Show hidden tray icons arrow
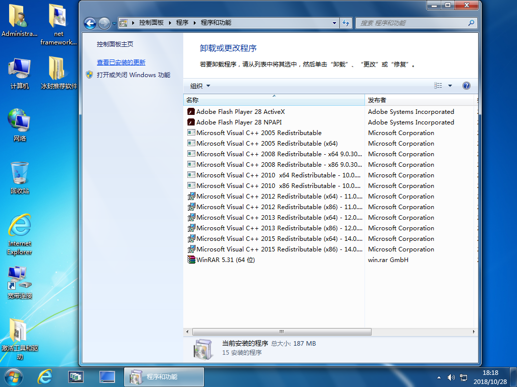The image size is (517, 387). click(438, 377)
